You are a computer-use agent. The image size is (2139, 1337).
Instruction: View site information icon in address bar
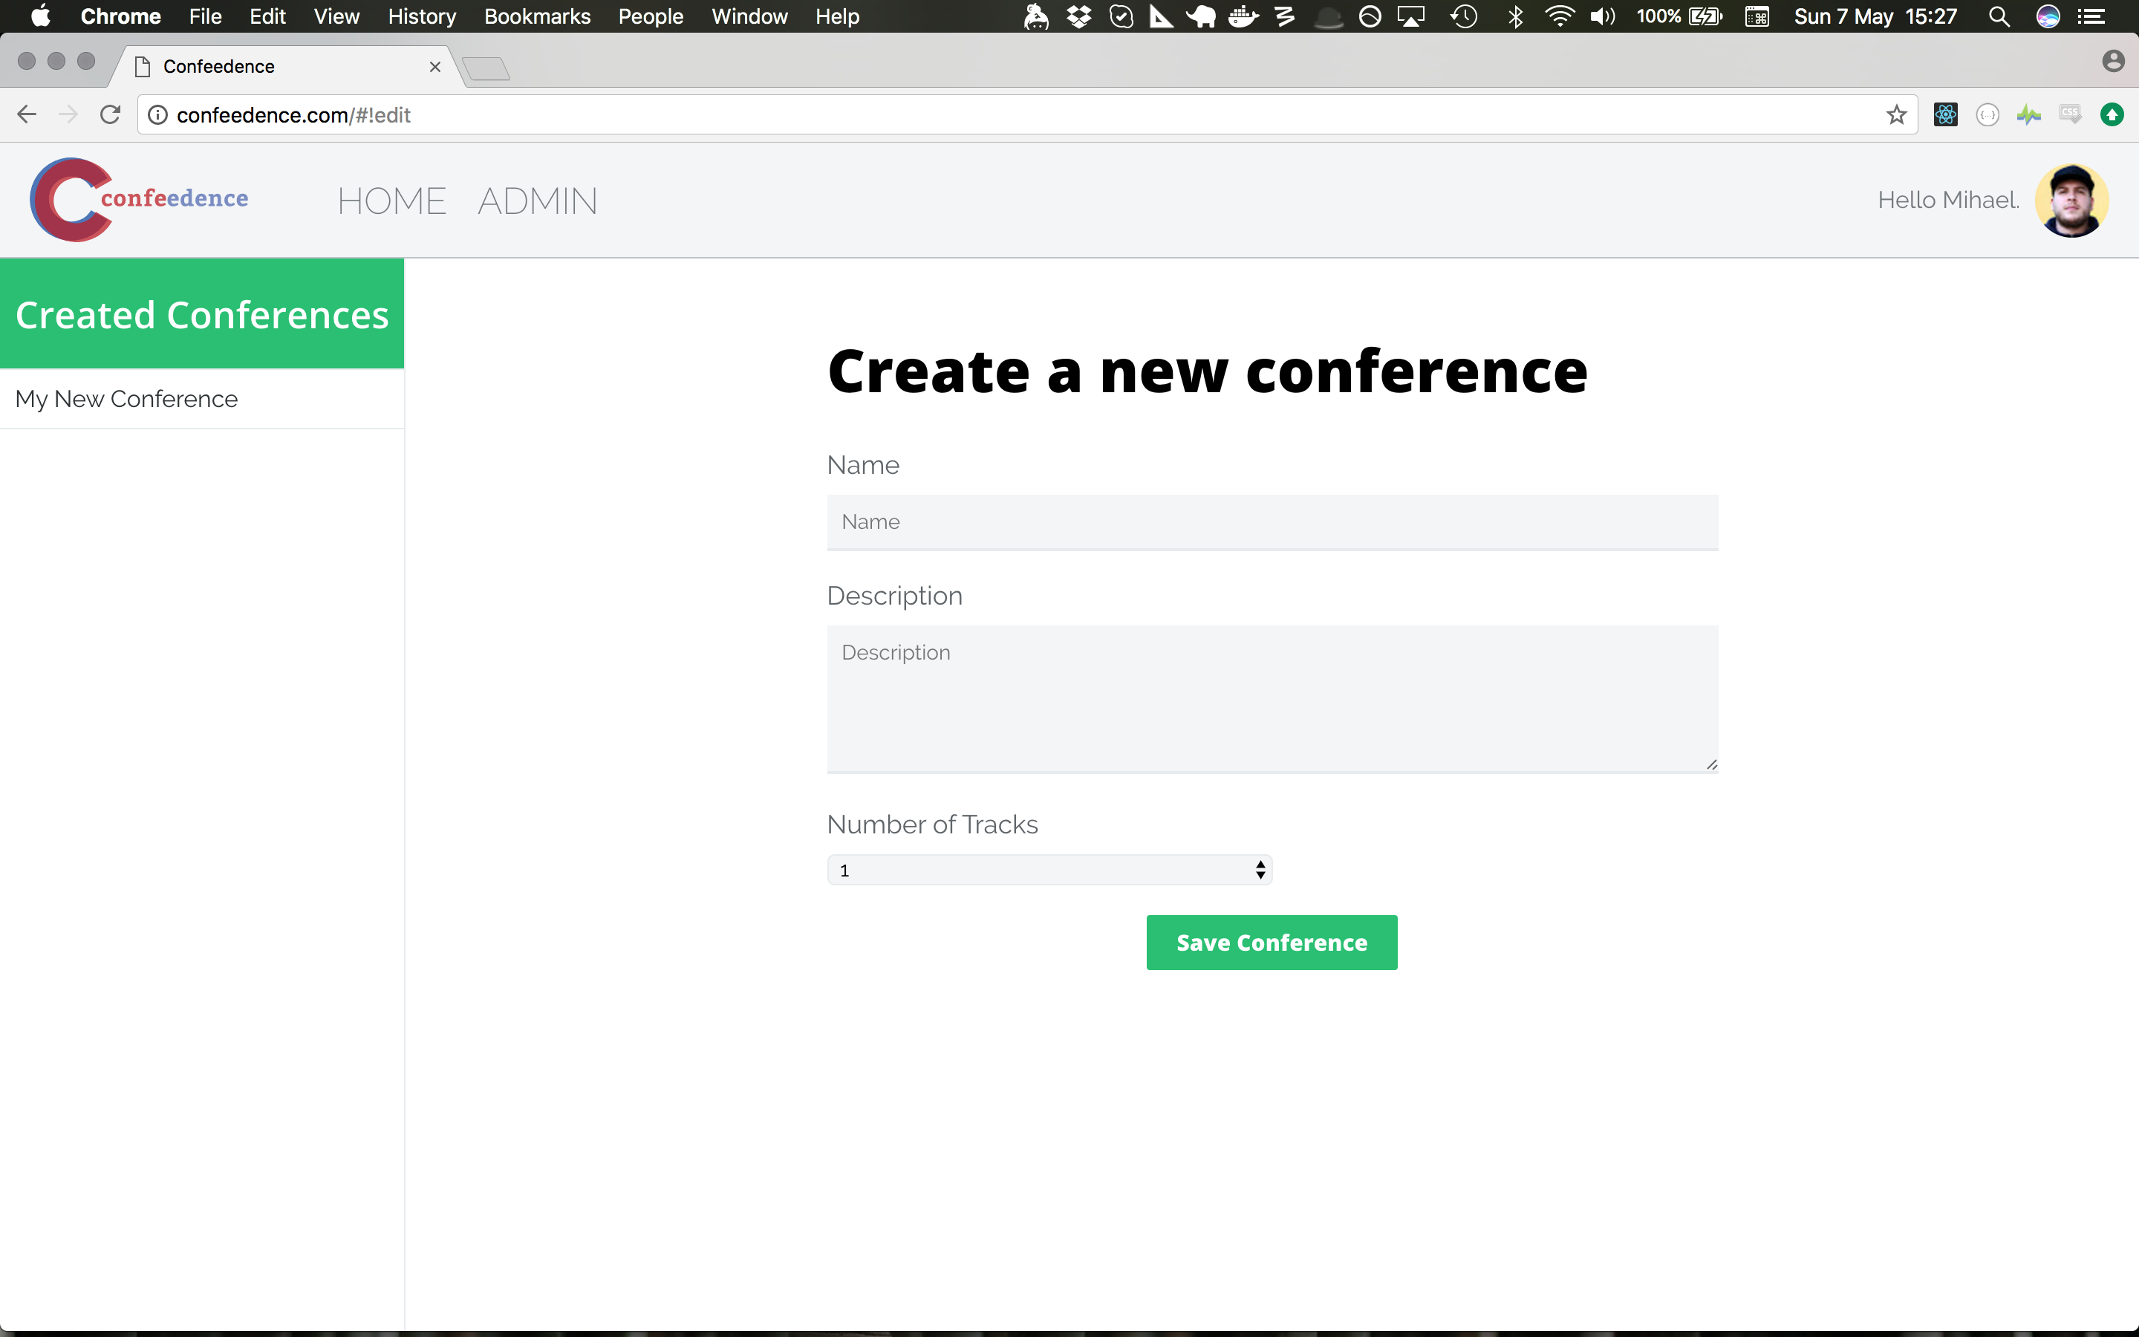coord(157,115)
